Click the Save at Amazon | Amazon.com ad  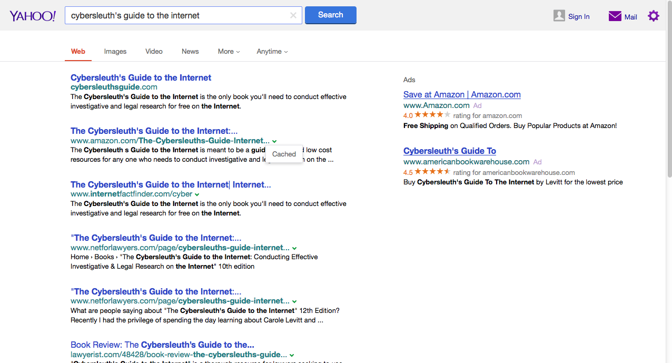click(x=462, y=94)
